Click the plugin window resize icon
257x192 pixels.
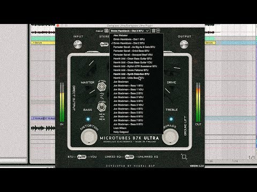pyautogui.click(x=184, y=157)
